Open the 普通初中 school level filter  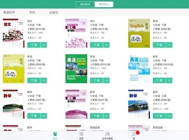pos(9,13)
